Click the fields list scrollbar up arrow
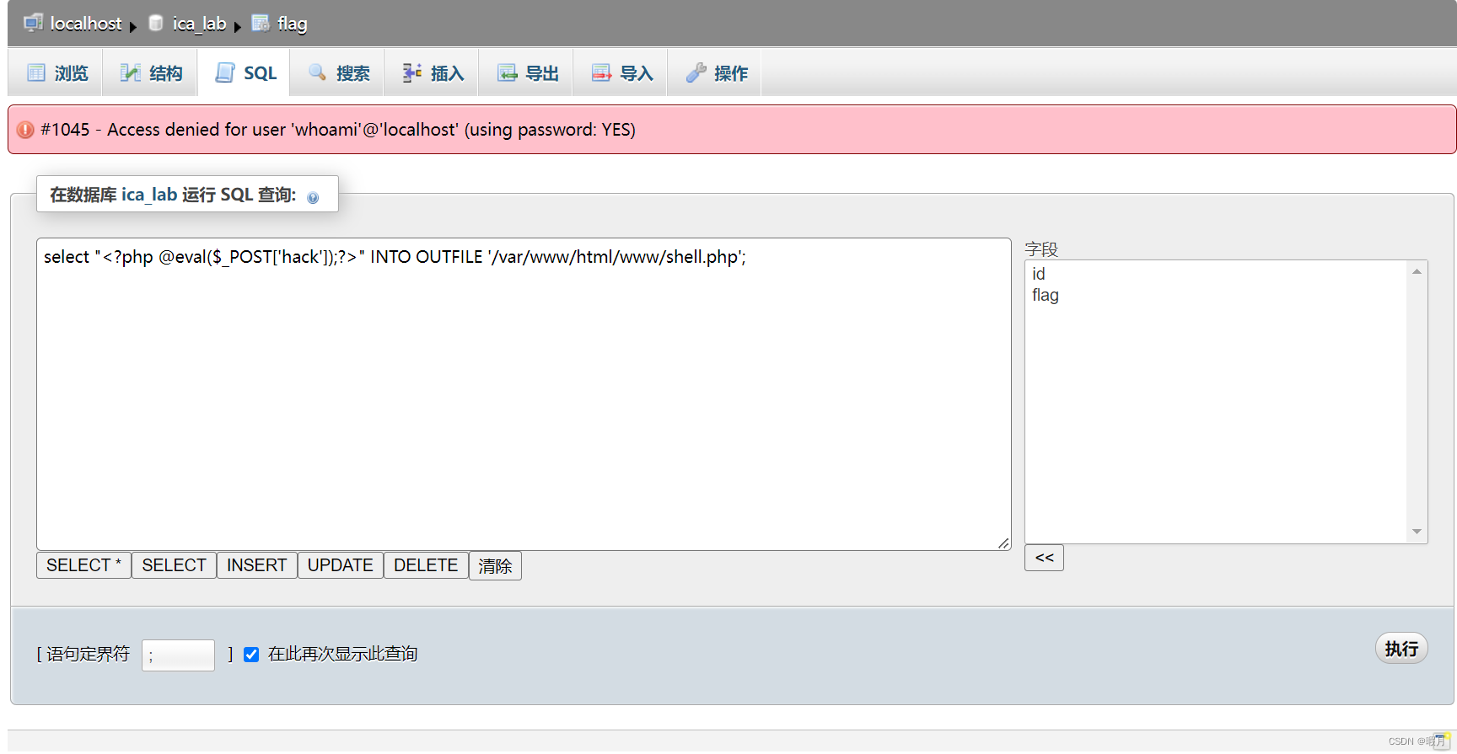The width and height of the screenshot is (1457, 754). pyautogui.click(x=1417, y=271)
